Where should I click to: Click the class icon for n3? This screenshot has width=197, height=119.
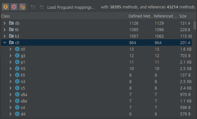17,82
